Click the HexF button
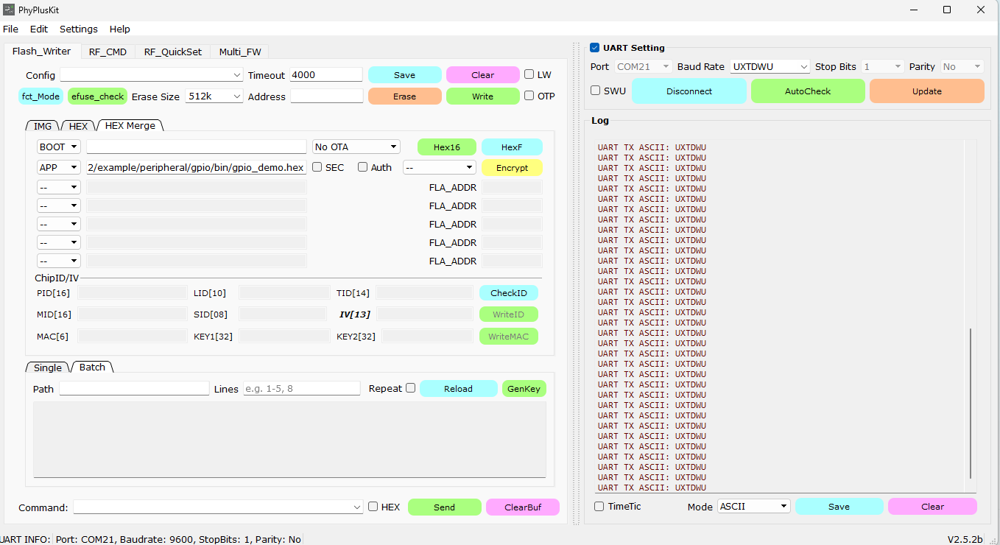The height and width of the screenshot is (545, 1000). click(x=512, y=147)
